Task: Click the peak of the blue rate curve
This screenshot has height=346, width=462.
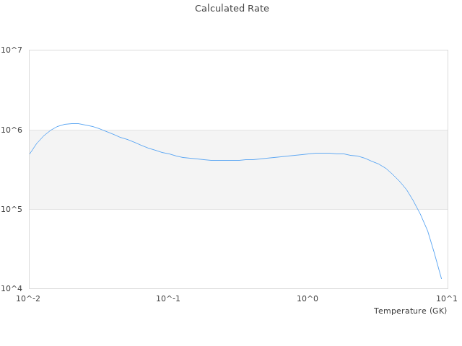Action: point(74,123)
